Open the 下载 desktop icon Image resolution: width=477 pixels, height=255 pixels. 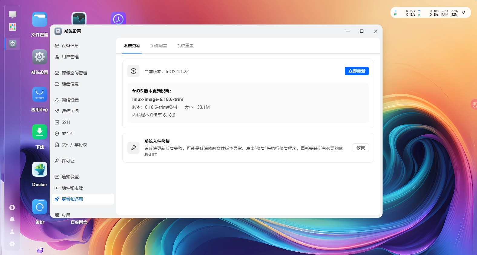click(40, 132)
